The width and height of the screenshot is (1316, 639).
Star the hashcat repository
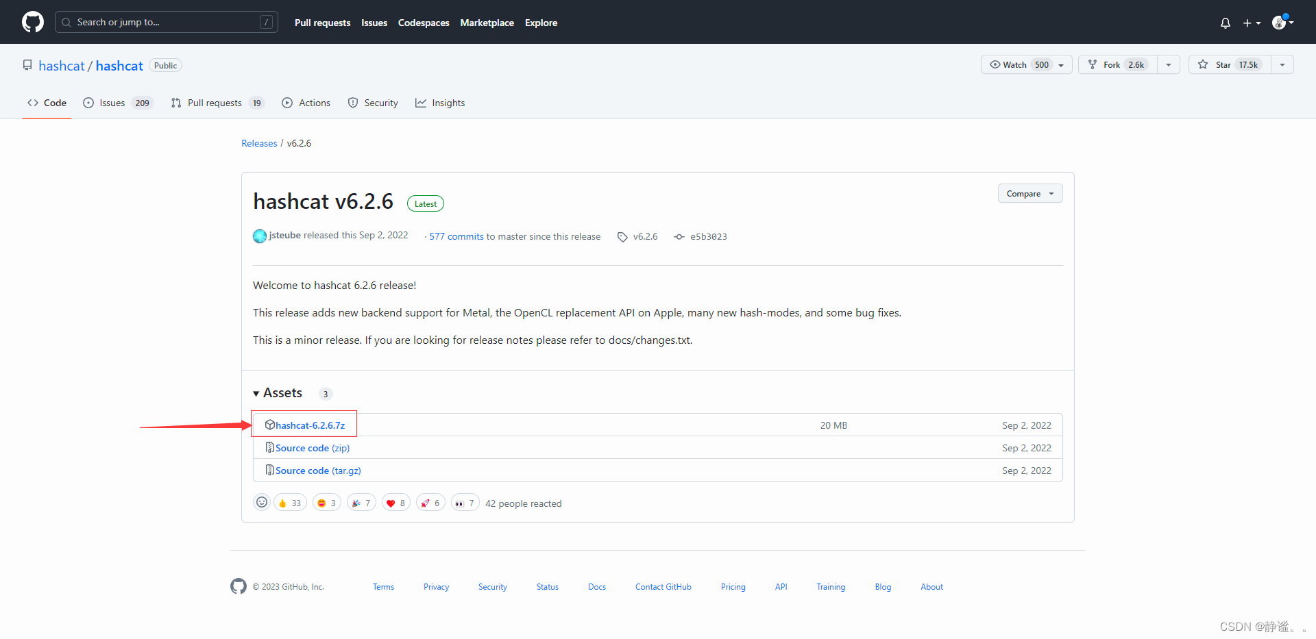coord(1230,64)
